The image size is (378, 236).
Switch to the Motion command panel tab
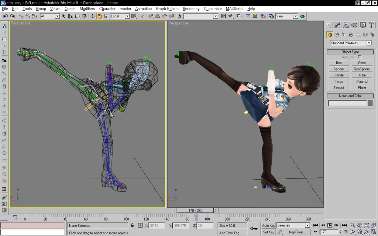click(x=354, y=25)
